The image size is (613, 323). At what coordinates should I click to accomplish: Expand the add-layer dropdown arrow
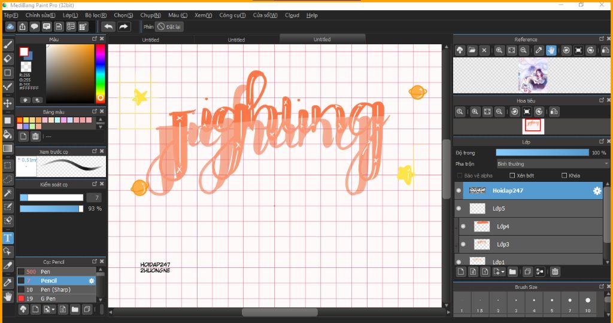(x=503, y=272)
